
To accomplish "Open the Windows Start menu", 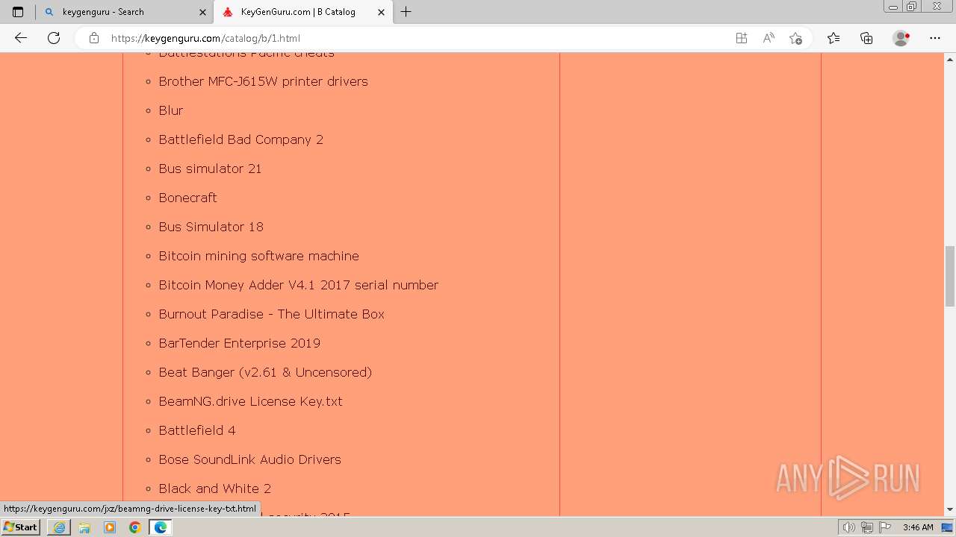I will (x=21, y=527).
